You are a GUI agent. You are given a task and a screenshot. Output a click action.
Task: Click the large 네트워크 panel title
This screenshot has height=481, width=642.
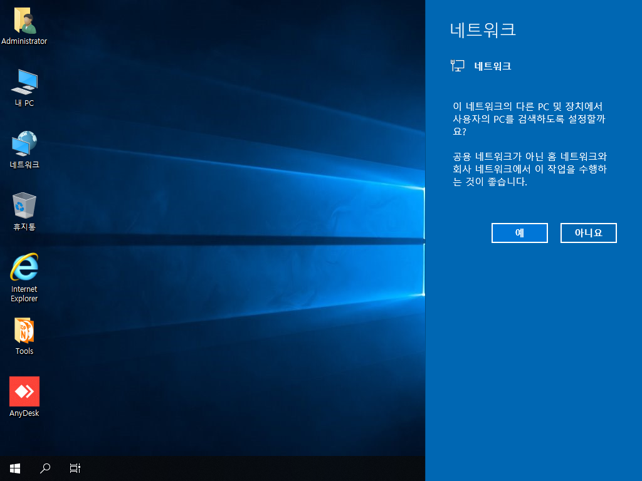pyautogui.click(x=483, y=30)
